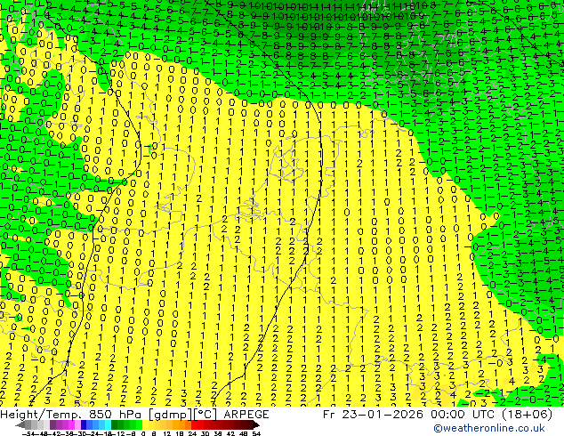Click the '850 hPa' pressure level label
Viewport: 564px width, 436px height.
(116, 415)
